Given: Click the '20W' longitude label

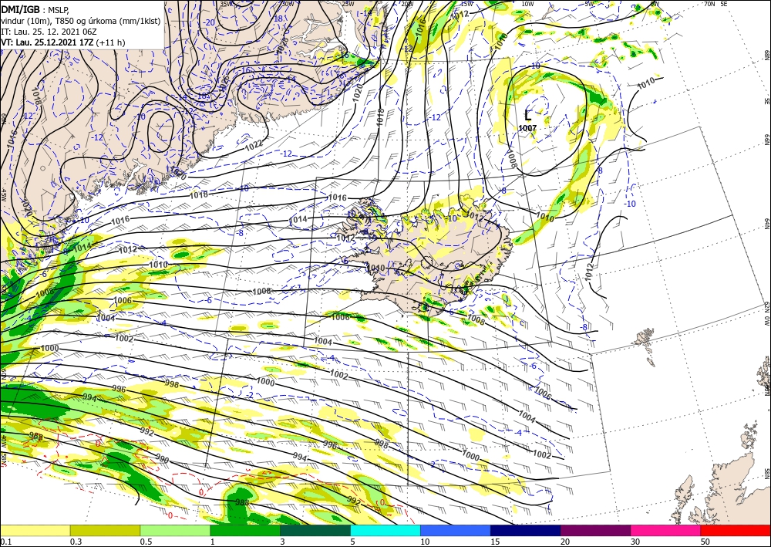Looking at the screenshot, I should (x=406, y=3).
